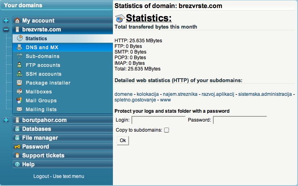The image size is (298, 186).
Task: Click the Mail Groups icon
Action: pyautogui.click(x=19, y=101)
